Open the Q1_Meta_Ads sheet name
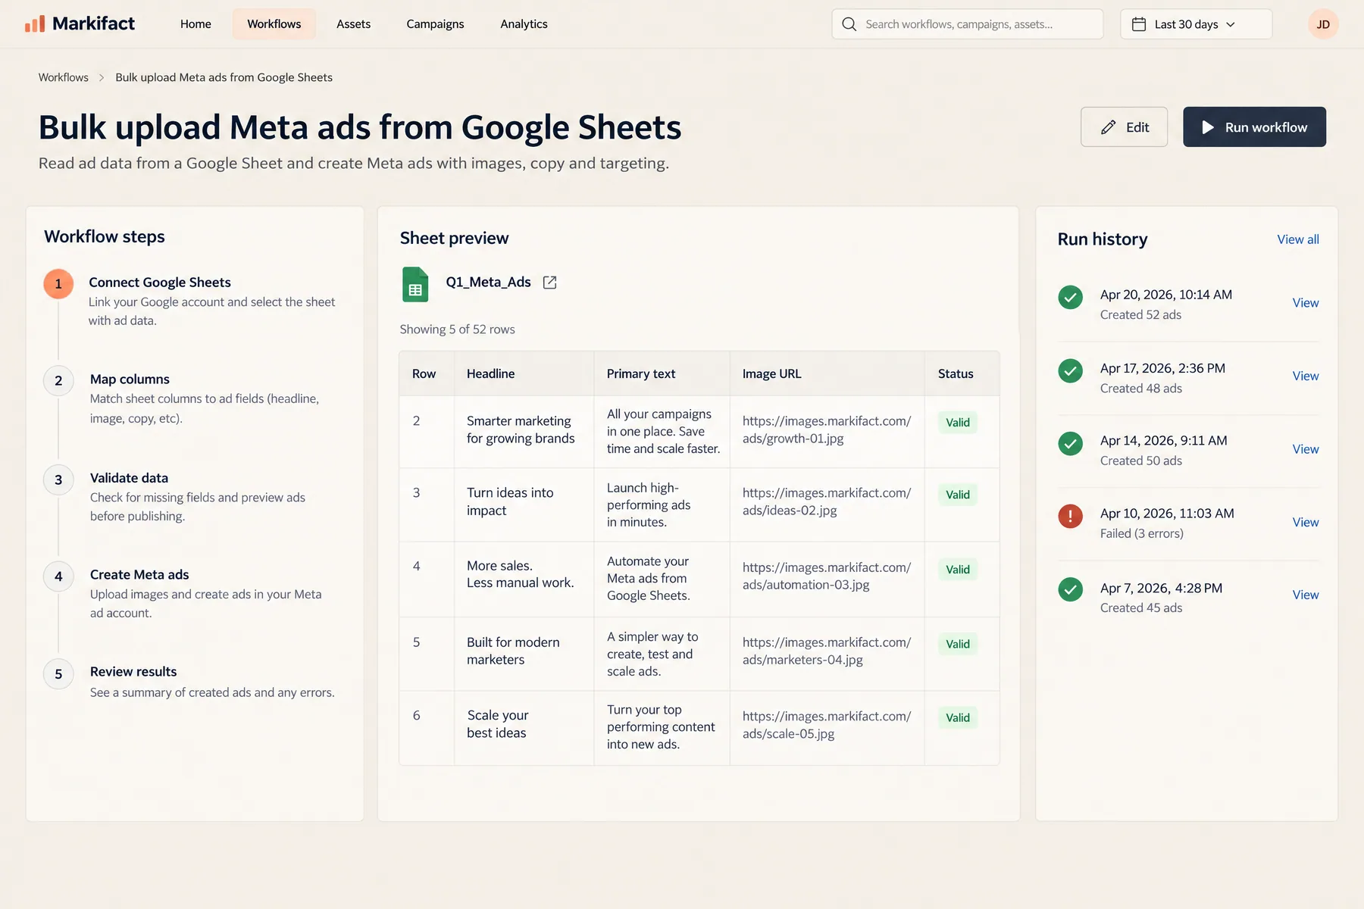Image resolution: width=1364 pixels, height=909 pixels. coord(488,283)
